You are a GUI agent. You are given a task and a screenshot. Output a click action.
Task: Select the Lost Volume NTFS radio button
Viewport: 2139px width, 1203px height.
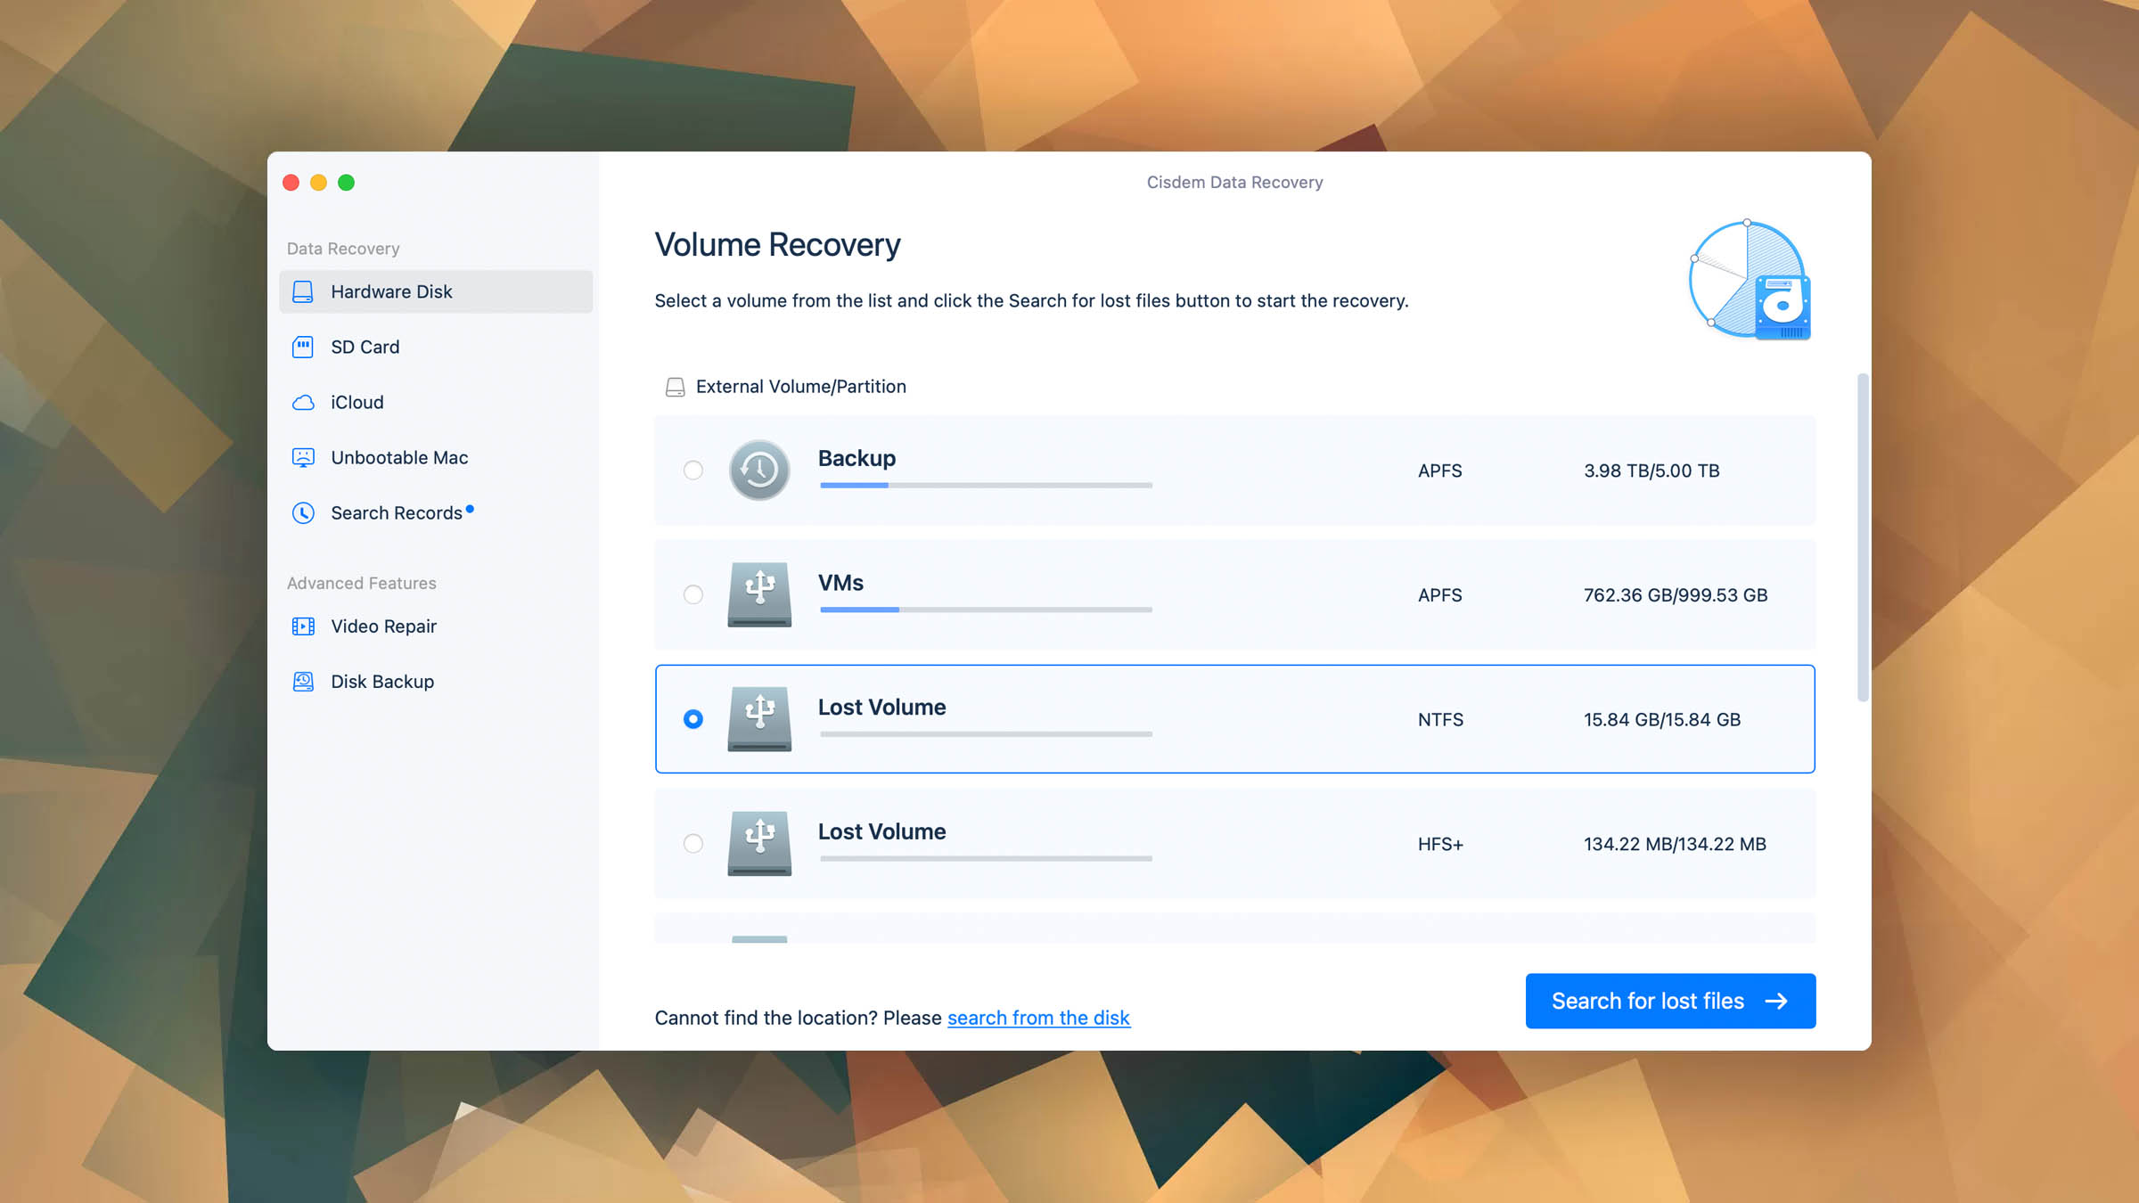692,718
